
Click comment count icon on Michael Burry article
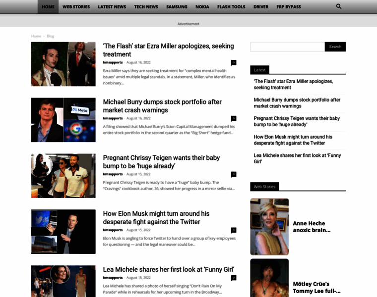[234, 118]
